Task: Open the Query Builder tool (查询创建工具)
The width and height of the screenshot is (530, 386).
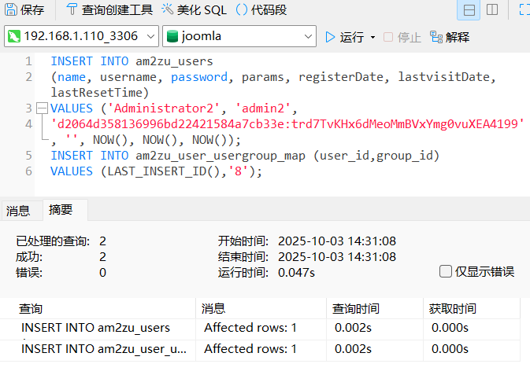Action: pos(109,10)
